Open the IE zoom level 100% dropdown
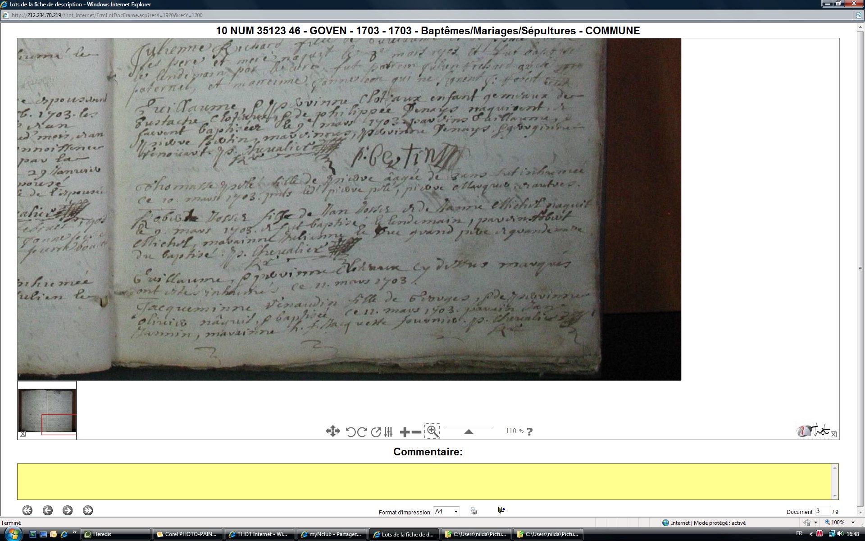The width and height of the screenshot is (865, 541). (x=853, y=523)
